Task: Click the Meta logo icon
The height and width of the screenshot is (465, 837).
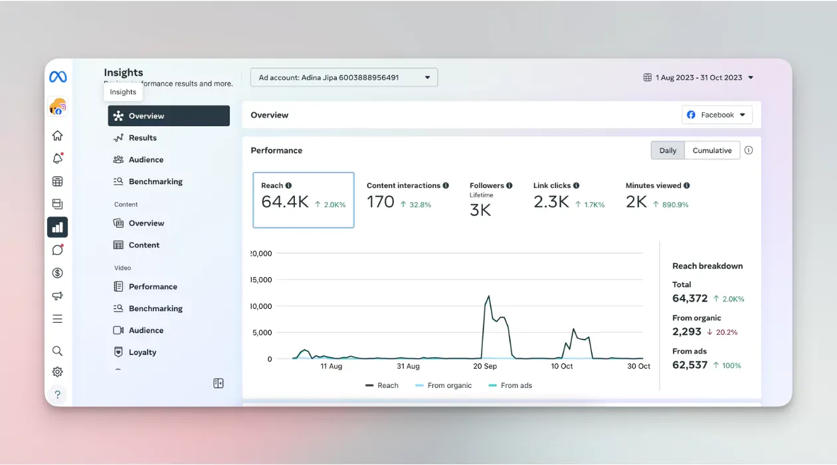Action: 58,77
